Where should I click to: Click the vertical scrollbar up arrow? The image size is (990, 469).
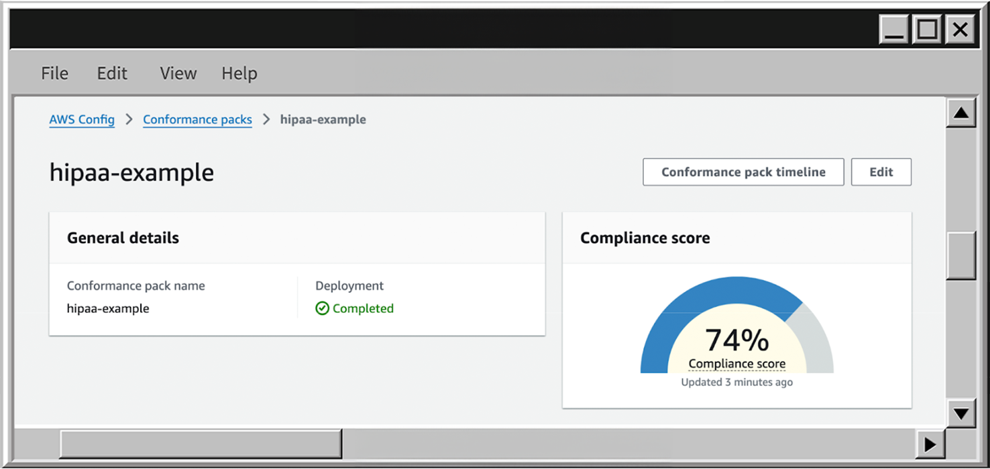(x=961, y=113)
